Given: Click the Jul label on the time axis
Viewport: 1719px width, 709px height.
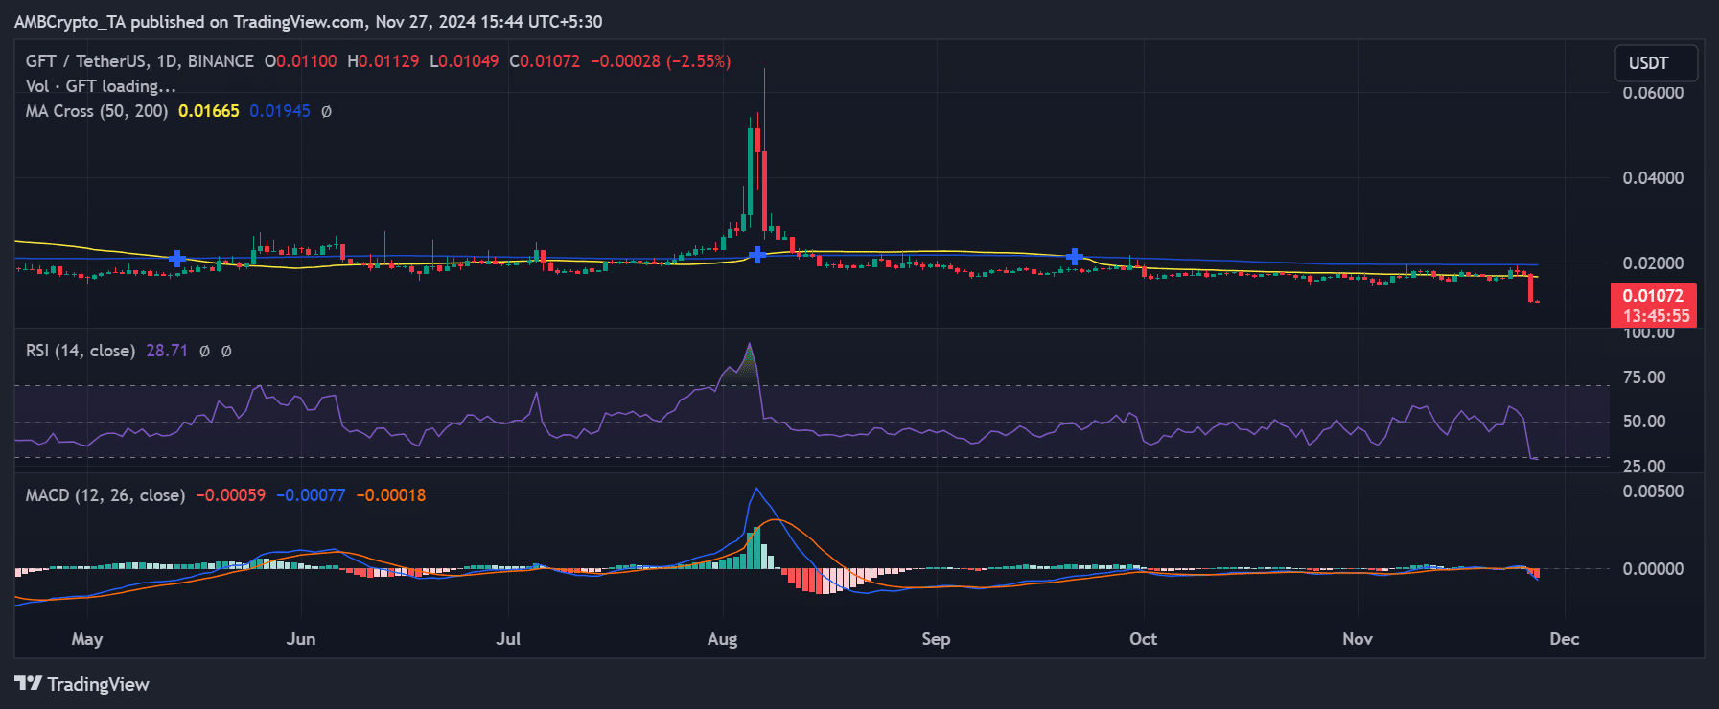Looking at the screenshot, I should (508, 639).
